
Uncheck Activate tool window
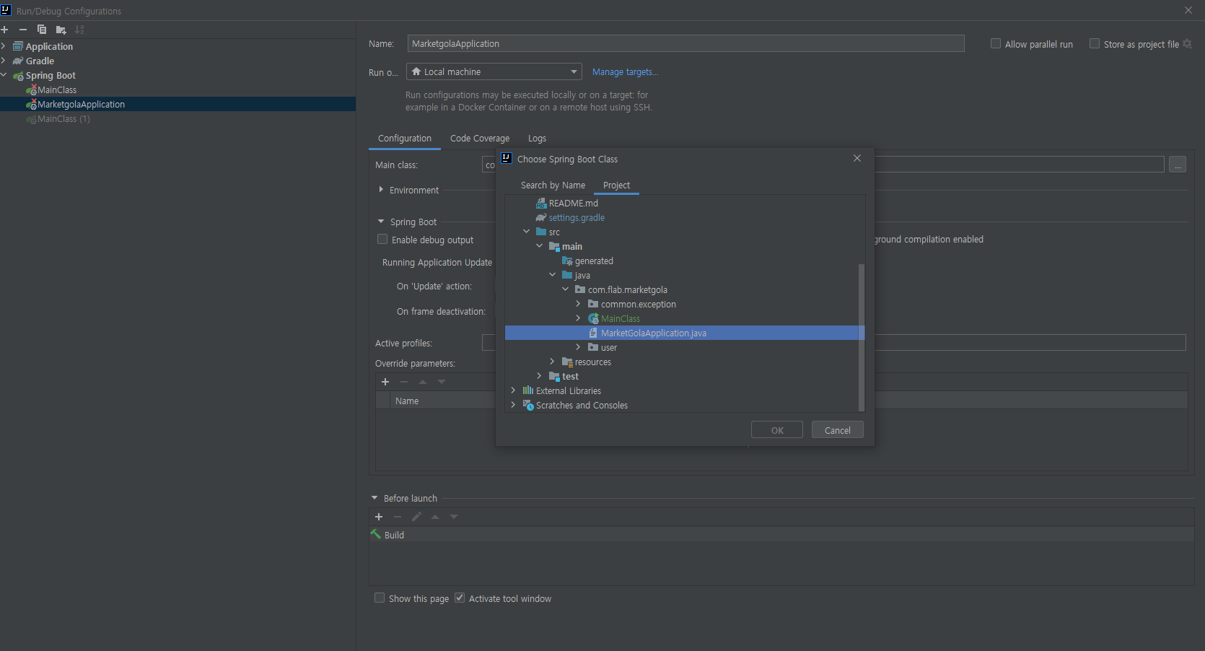point(460,598)
